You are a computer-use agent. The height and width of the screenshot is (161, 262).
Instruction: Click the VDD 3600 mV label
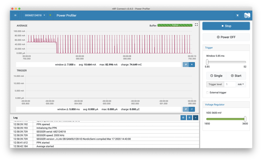coord(214,113)
